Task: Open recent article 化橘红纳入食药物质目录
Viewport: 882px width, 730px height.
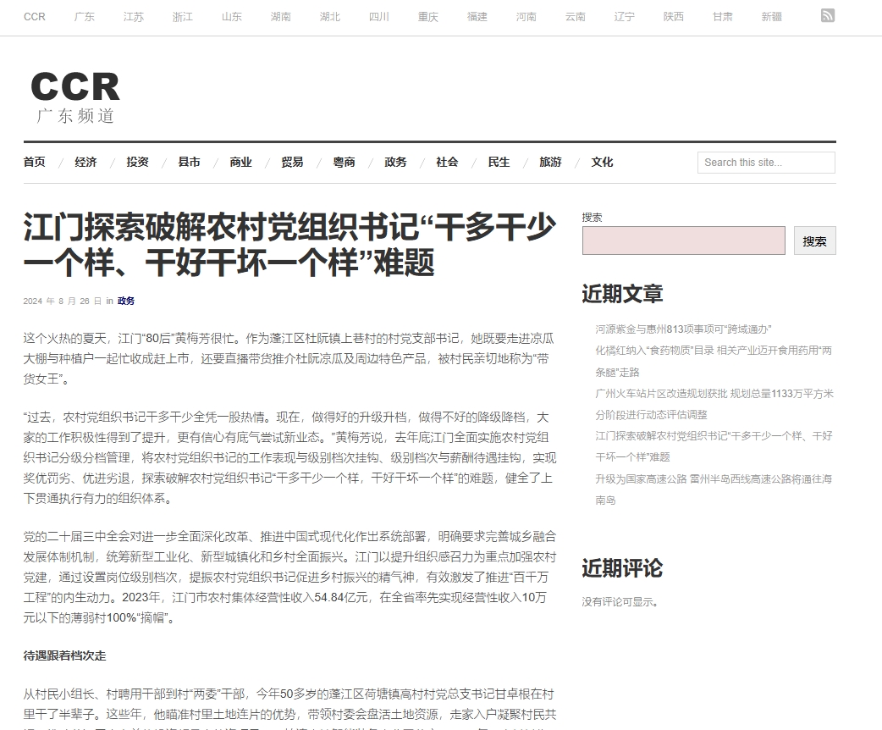Action: coord(714,362)
